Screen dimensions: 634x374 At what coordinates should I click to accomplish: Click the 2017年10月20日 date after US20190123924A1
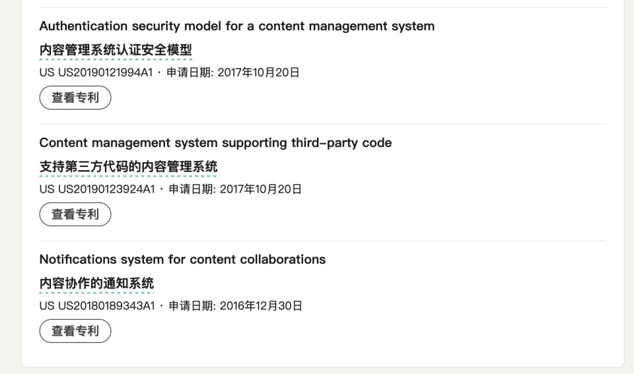coord(261,189)
